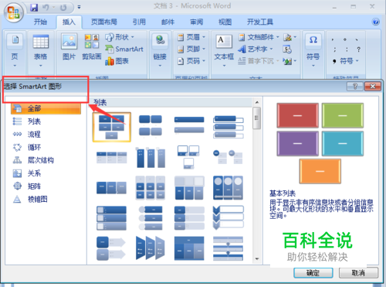386x287 pixels.
Task: Insert date and time icon
Action: pyautogui.click(x=287, y=49)
